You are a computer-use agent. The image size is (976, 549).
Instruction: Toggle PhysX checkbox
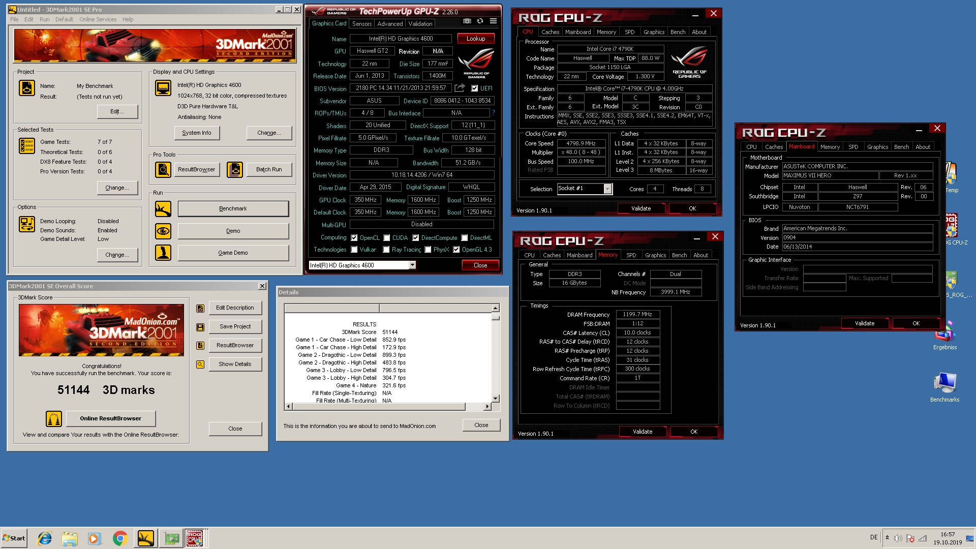[x=428, y=249]
